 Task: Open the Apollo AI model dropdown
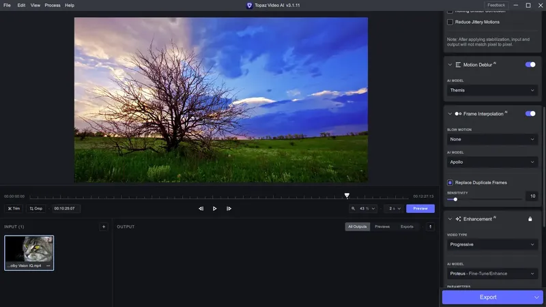coord(492,162)
